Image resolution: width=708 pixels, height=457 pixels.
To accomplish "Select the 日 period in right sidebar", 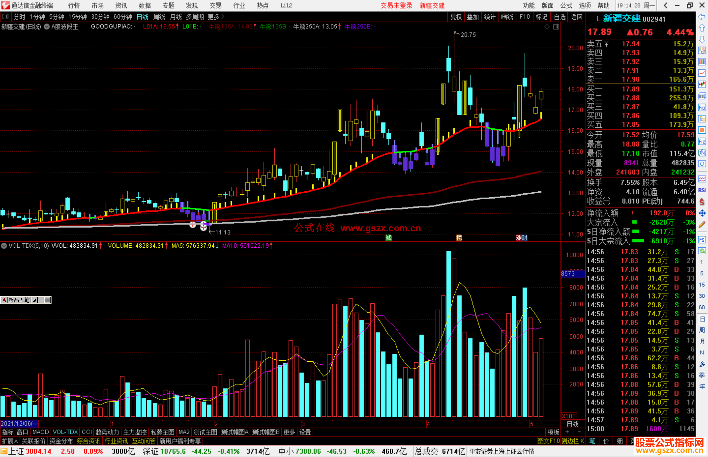I will (702, 319).
